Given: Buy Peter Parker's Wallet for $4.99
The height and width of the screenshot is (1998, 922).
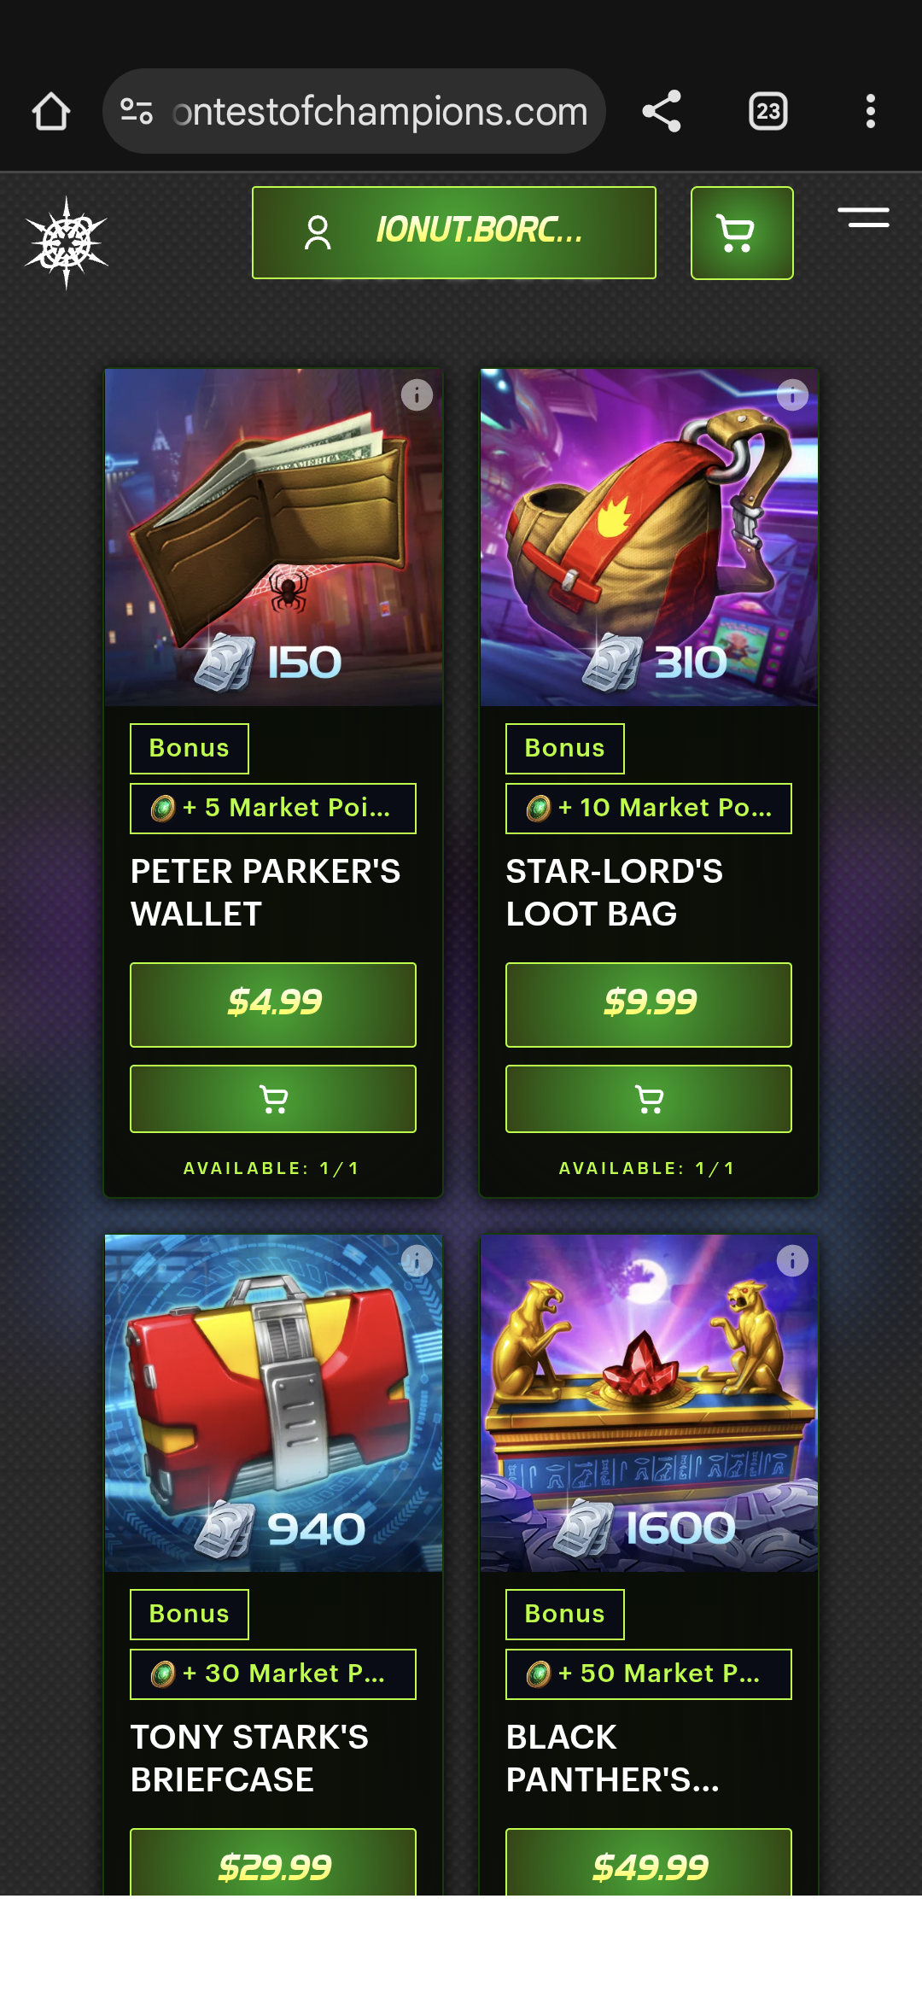Looking at the screenshot, I should point(273,1005).
